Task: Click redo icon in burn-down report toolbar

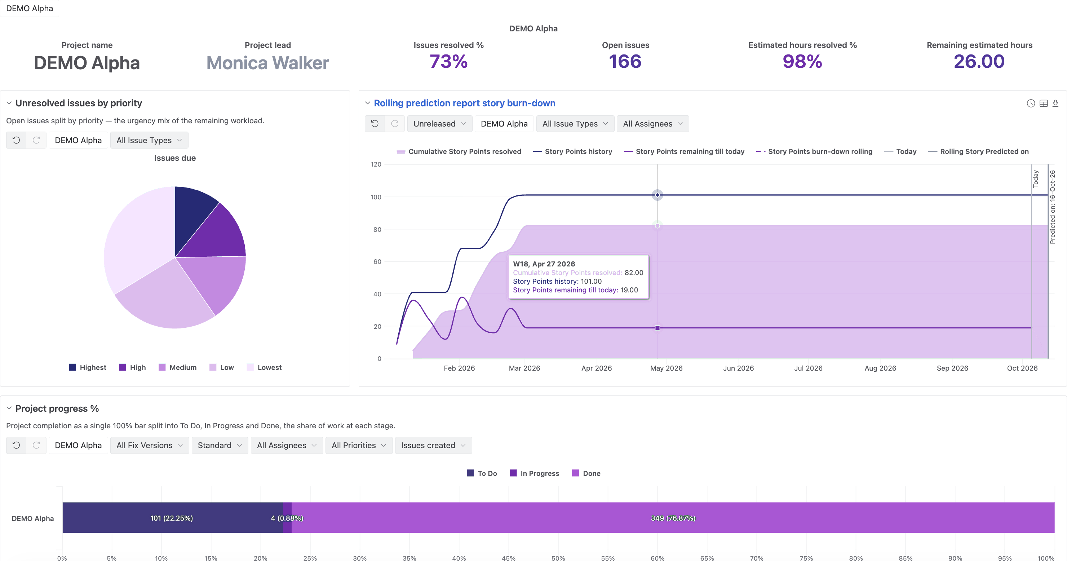Action: 395,123
